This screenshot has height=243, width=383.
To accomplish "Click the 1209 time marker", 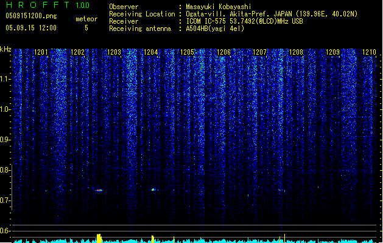I will pos(333,52).
